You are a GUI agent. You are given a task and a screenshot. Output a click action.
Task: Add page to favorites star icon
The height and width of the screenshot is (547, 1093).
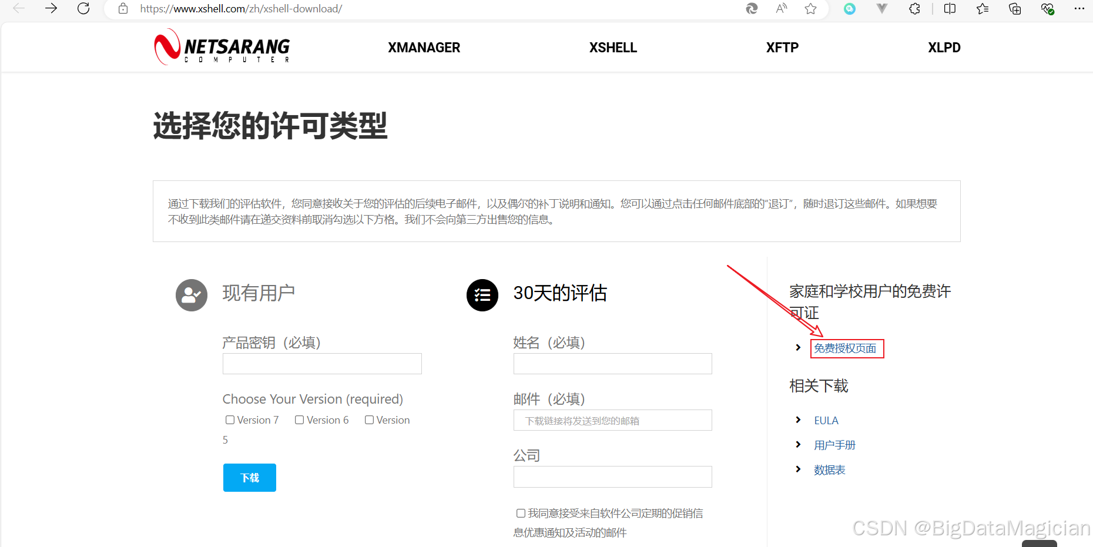coord(811,8)
